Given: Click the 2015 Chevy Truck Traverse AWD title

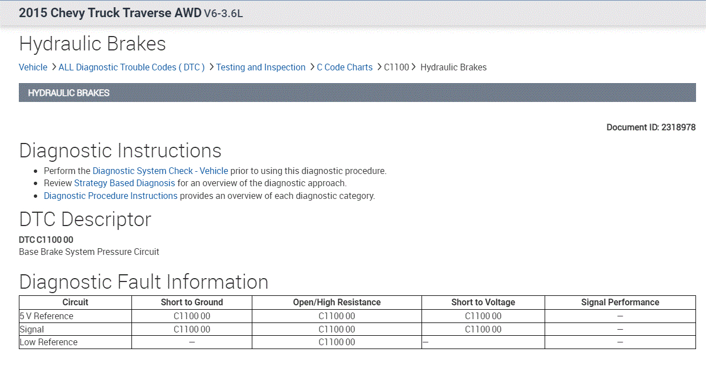Looking at the screenshot, I should coord(110,13).
